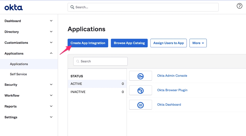Viewport: 246px width, 136px height.
Task: Open the More dropdown button
Action: [198, 43]
